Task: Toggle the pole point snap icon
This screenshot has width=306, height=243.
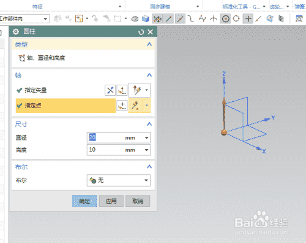Action: coord(202,19)
